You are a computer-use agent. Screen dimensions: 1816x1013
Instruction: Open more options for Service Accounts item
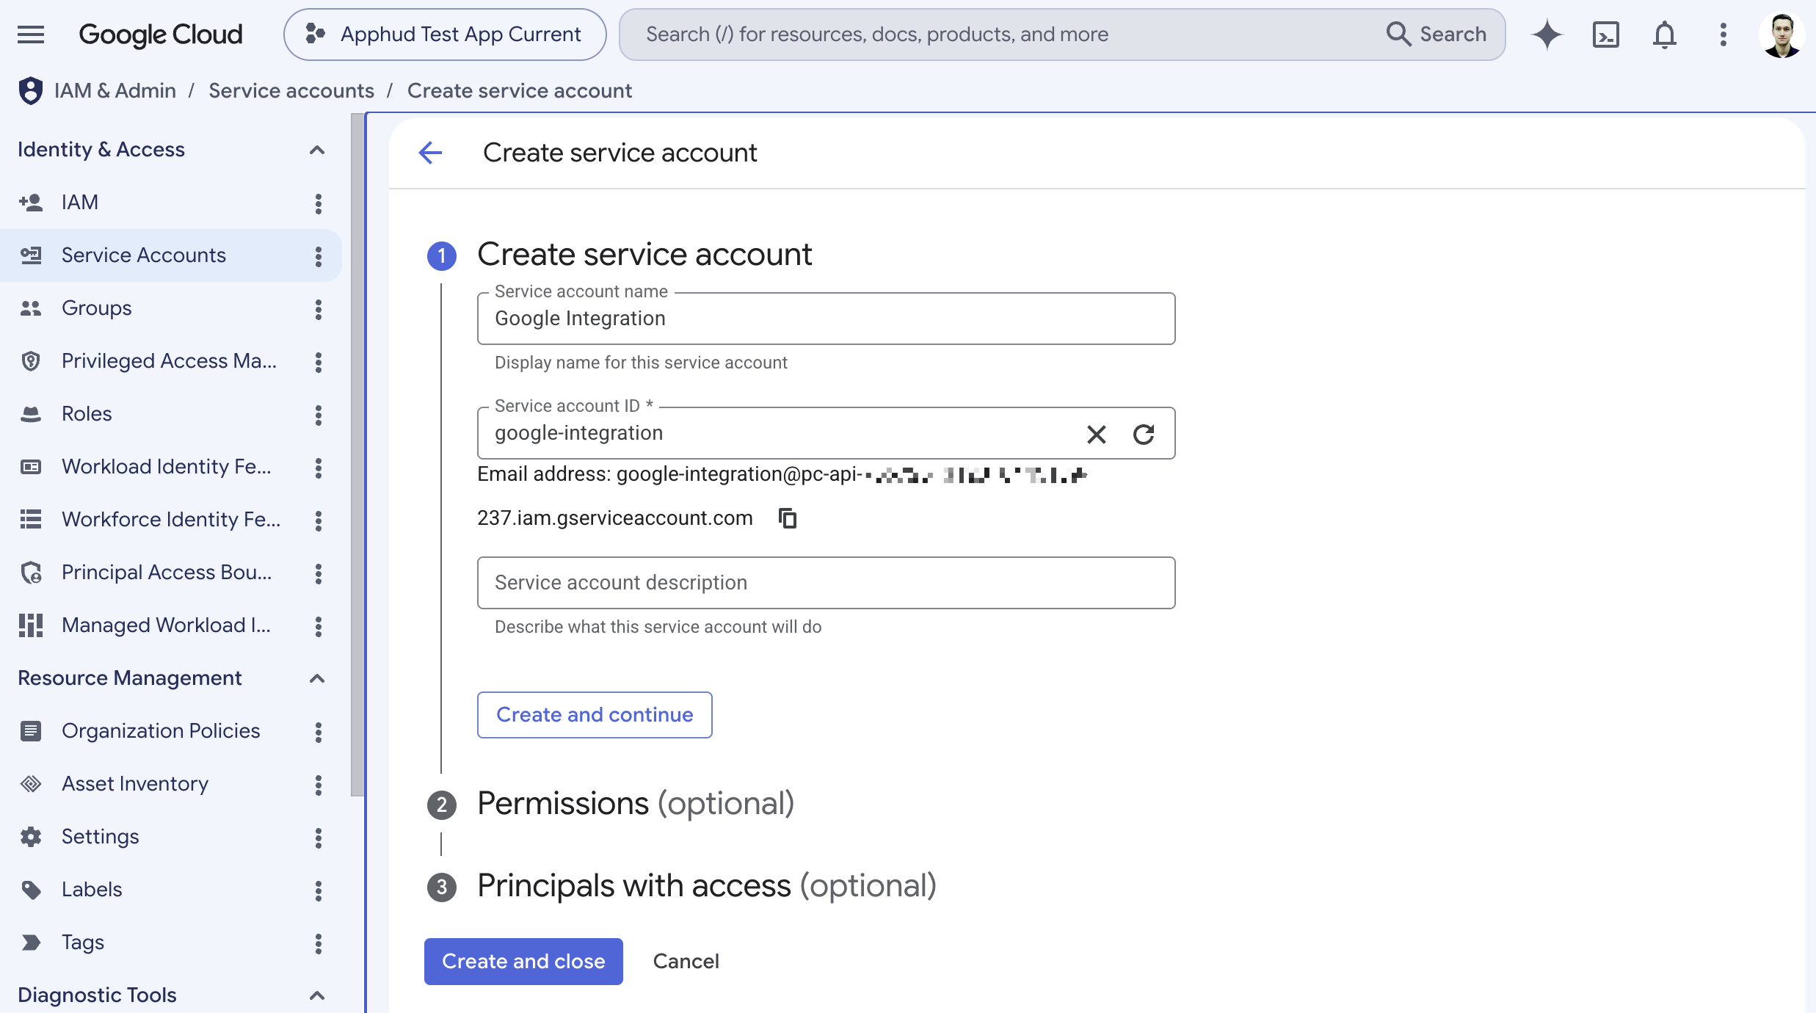point(319,255)
